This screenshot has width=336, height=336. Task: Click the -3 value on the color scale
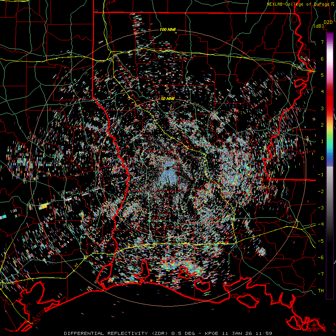point(321,208)
